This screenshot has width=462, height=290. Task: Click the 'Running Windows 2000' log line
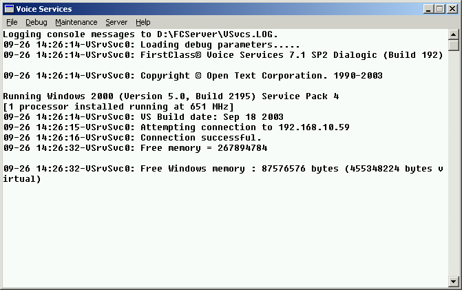[x=171, y=96]
